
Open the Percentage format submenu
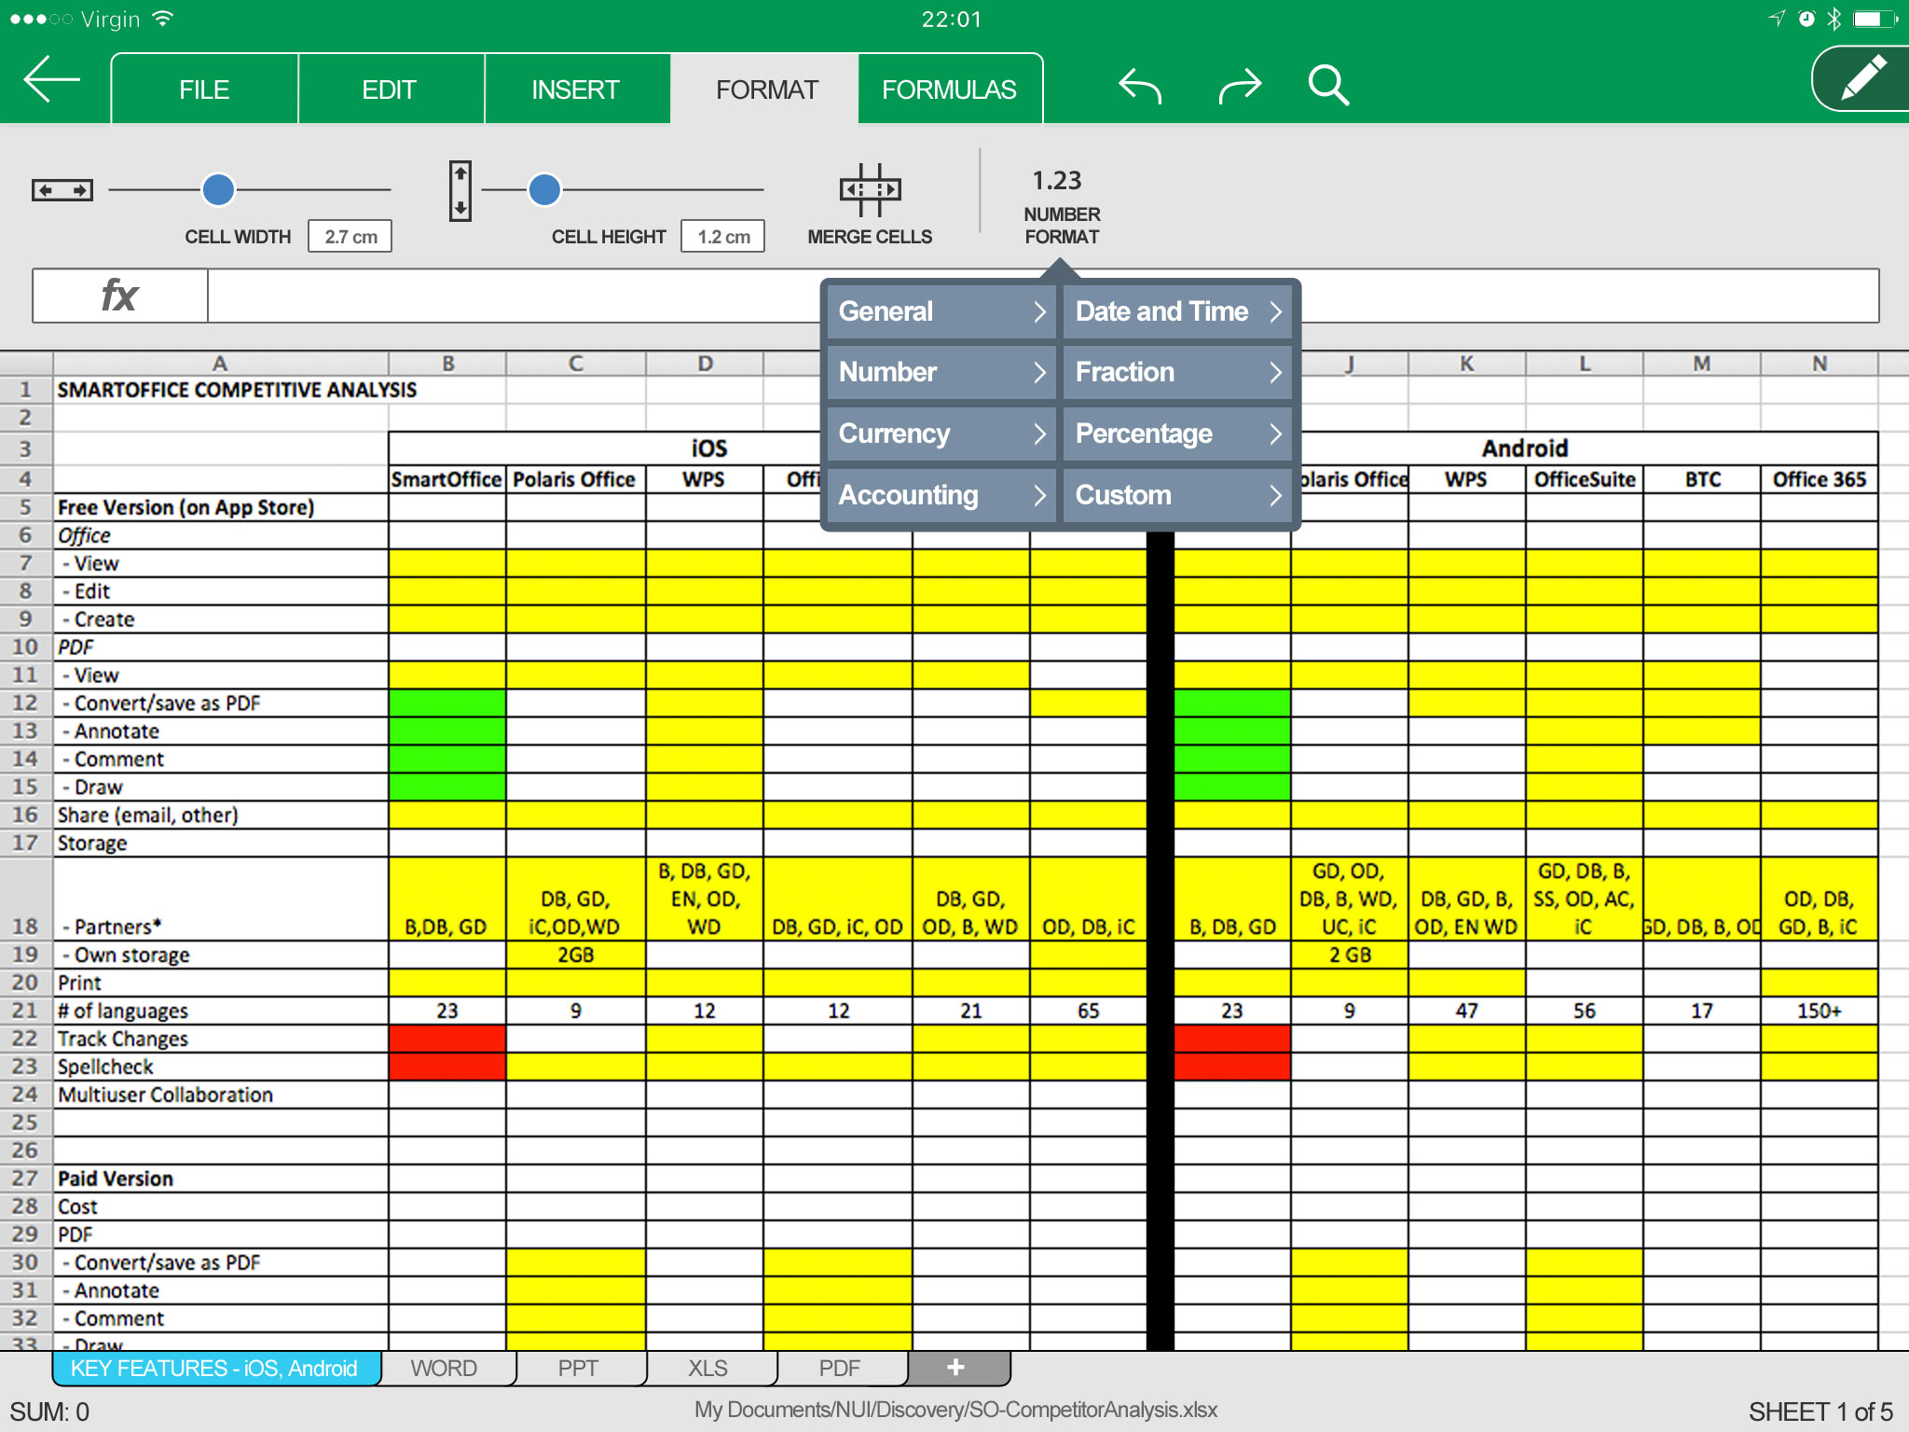click(x=1178, y=434)
